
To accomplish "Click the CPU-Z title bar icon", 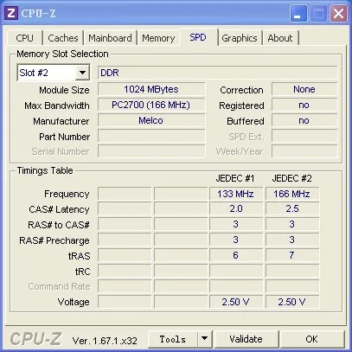I will click(x=11, y=13).
